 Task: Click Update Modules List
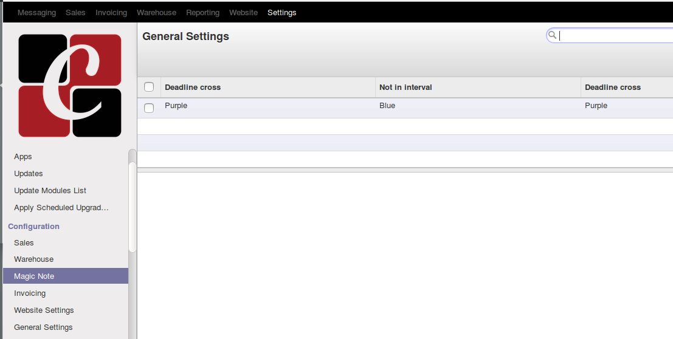(50, 190)
